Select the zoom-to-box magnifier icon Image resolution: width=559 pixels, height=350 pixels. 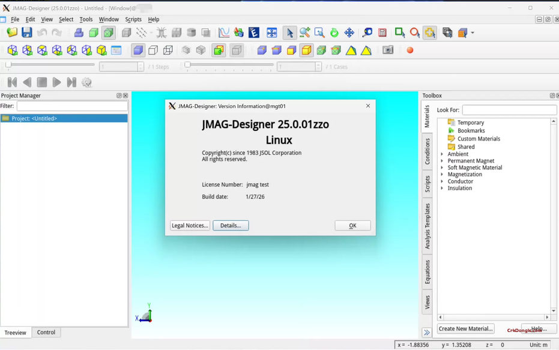(x=319, y=33)
